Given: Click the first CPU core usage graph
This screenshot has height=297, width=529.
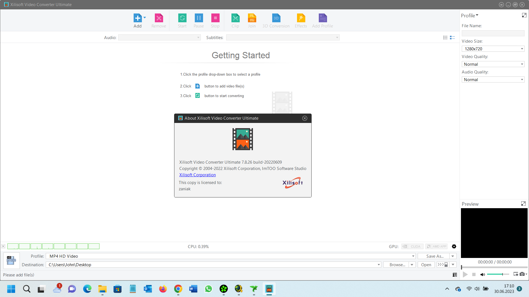Looking at the screenshot, I should click(x=13, y=246).
